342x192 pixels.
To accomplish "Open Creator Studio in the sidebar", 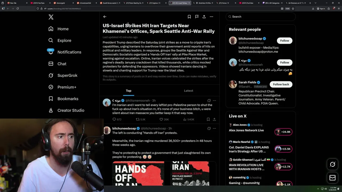I will [66, 110].
